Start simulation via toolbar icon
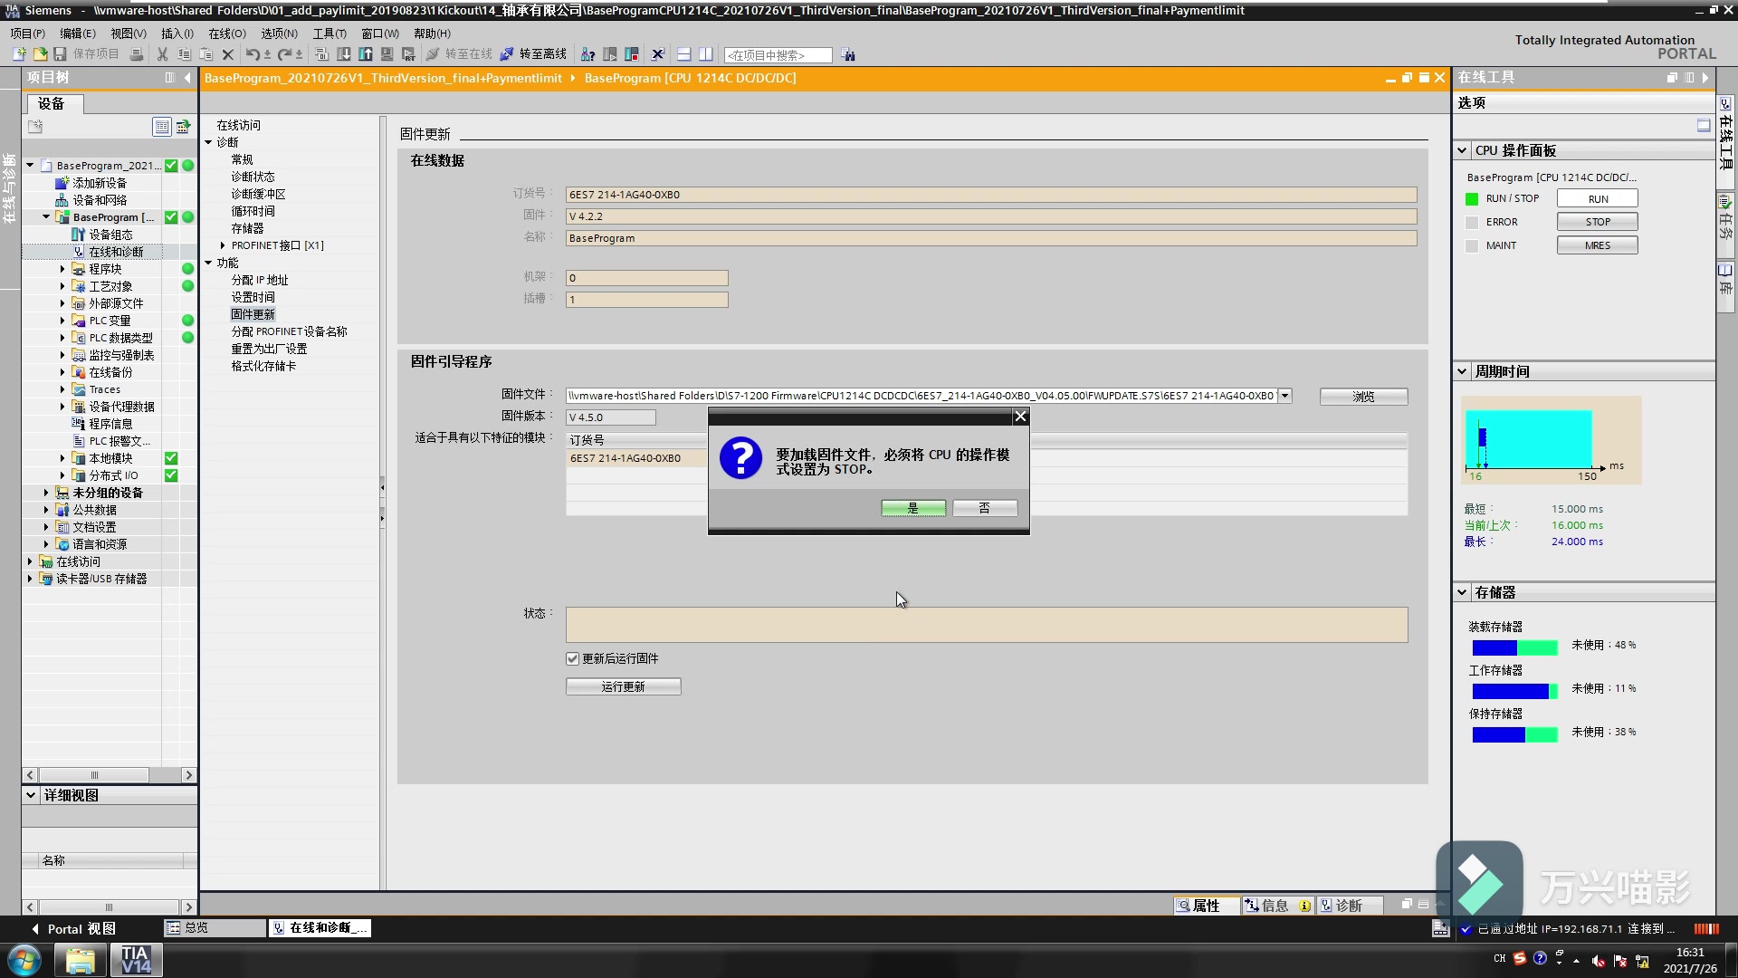 [387, 54]
